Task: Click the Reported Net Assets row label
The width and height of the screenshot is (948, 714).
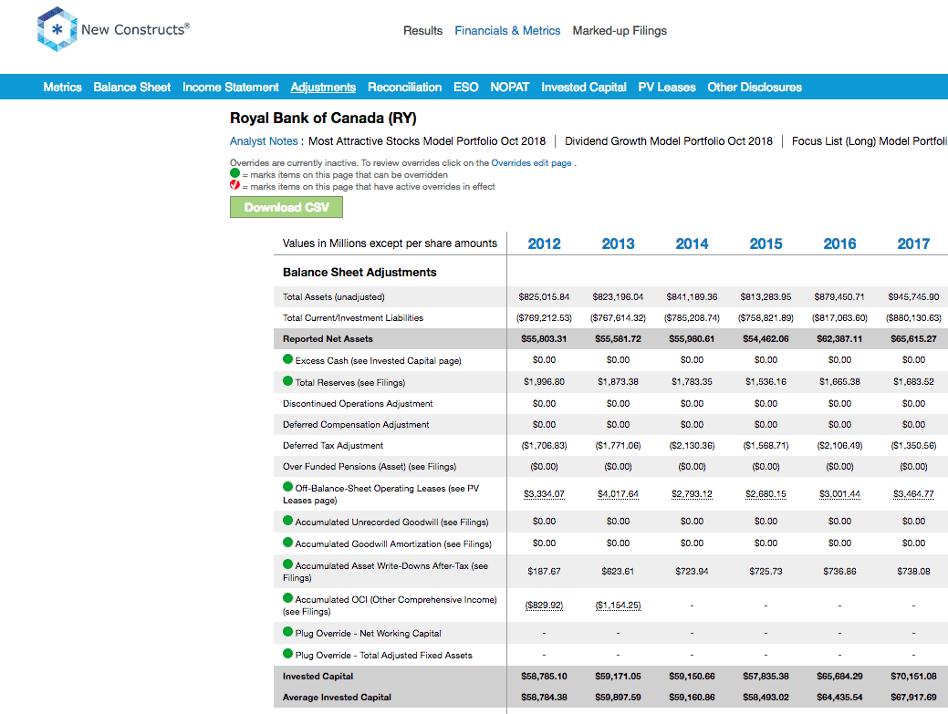Action: coord(328,339)
